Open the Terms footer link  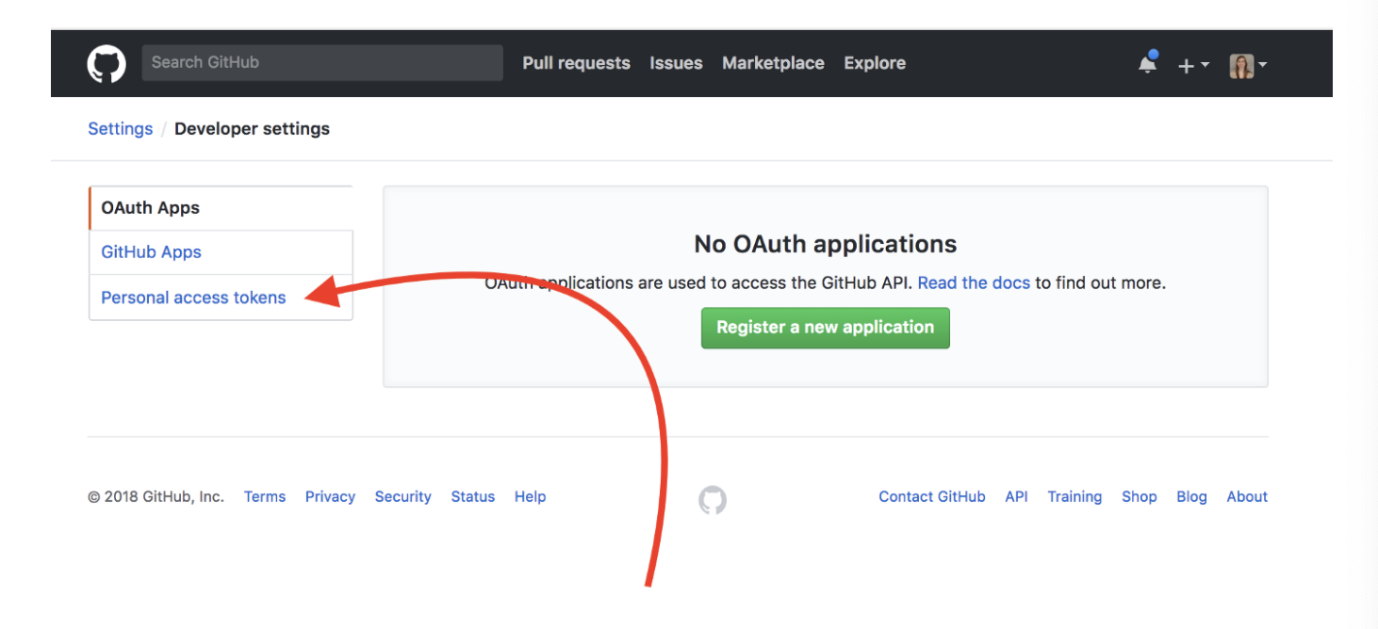265,497
